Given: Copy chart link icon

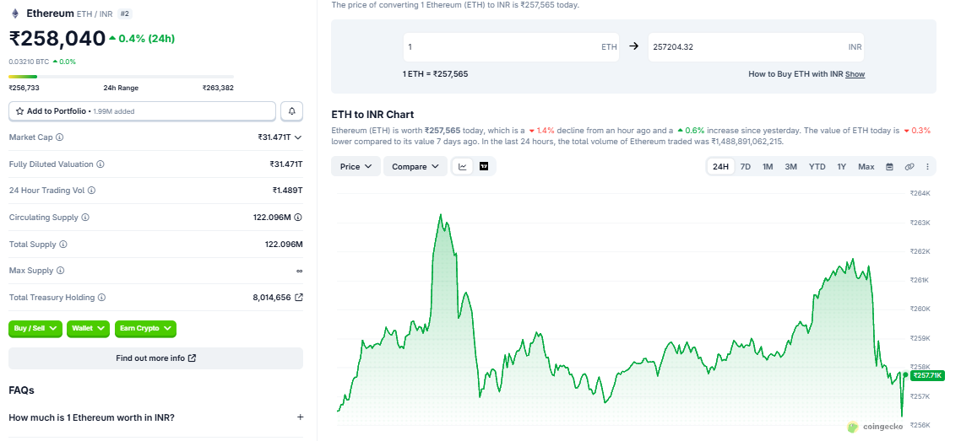Looking at the screenshot, I should [x=909, y=166].
